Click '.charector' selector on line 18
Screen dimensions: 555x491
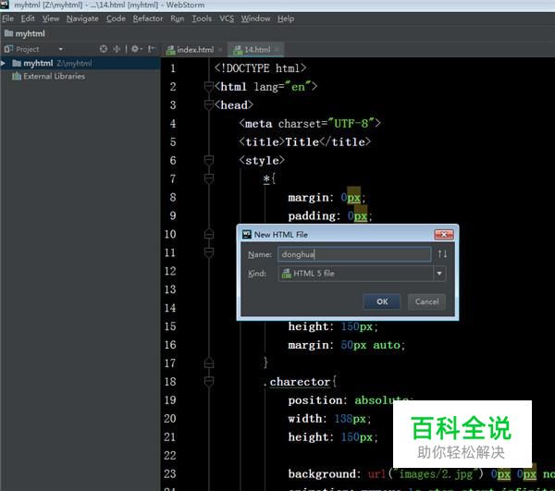tap(297, 382)
